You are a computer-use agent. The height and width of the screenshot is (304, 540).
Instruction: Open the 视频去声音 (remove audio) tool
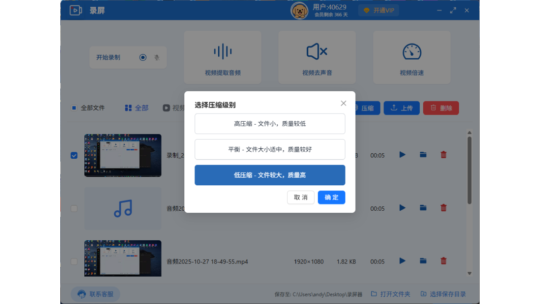click(x=317, y=57)
